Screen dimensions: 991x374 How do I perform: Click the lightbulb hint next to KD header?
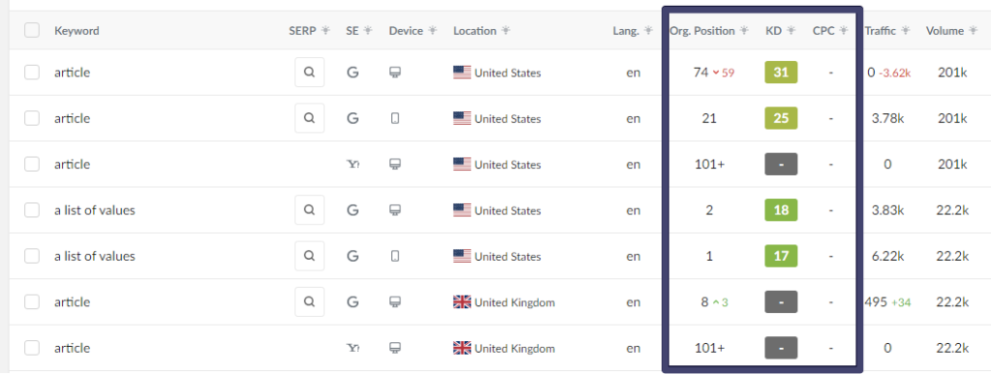[x=791, y=30]
